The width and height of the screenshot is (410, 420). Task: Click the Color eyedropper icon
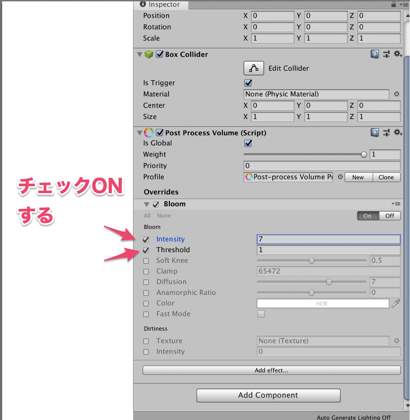pyautogui.click(x=396, y=303)
